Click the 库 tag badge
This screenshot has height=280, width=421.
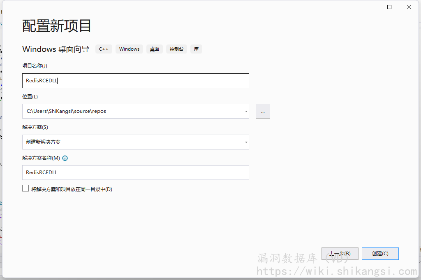click(x=196, y=49)
